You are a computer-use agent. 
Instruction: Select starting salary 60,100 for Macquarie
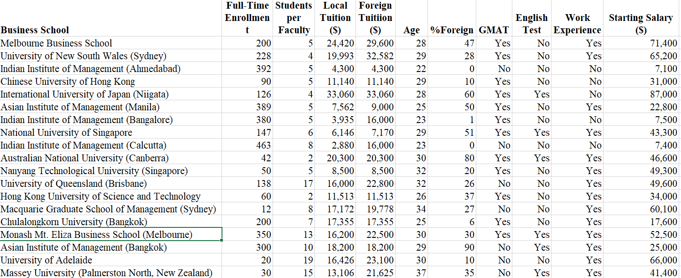pyautogui.click(x=641, y=209)
